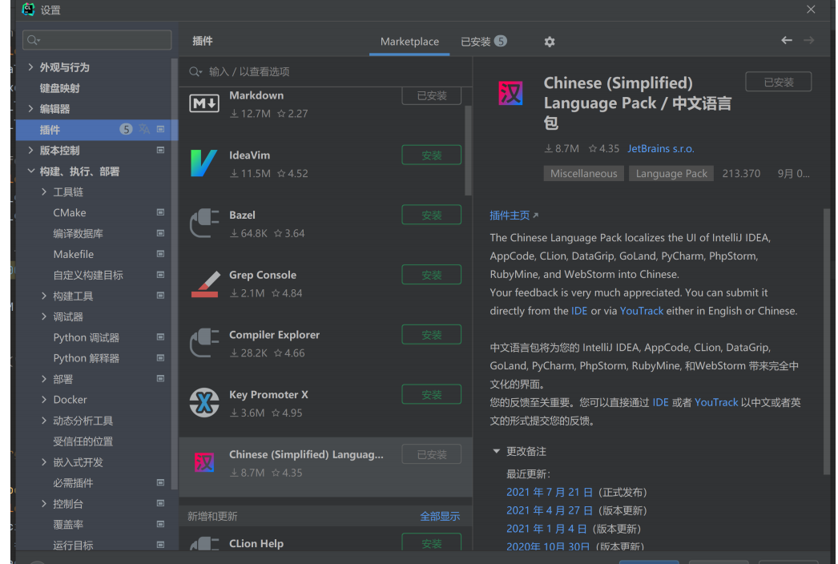Click the Miscellaneous tag
The height and width of the screenshot is (564, 838).
583,173
